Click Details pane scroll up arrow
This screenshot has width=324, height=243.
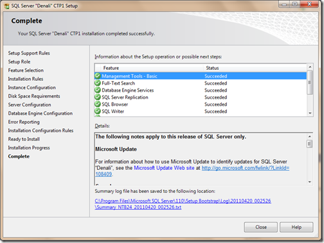[309, 137]
